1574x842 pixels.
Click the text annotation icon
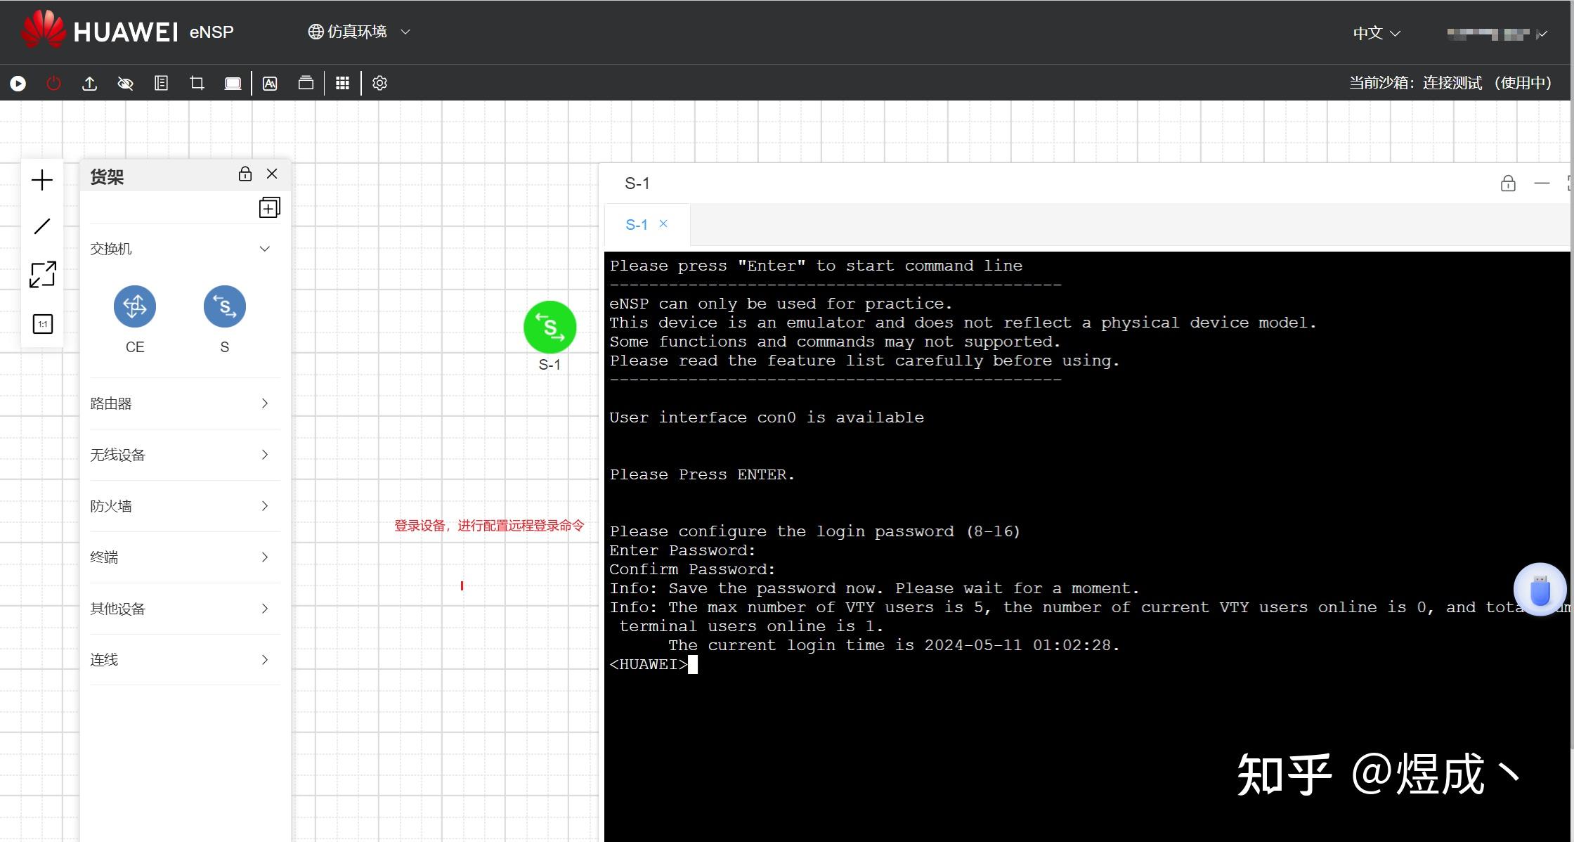pyautogui.click(x=270, y=84)
